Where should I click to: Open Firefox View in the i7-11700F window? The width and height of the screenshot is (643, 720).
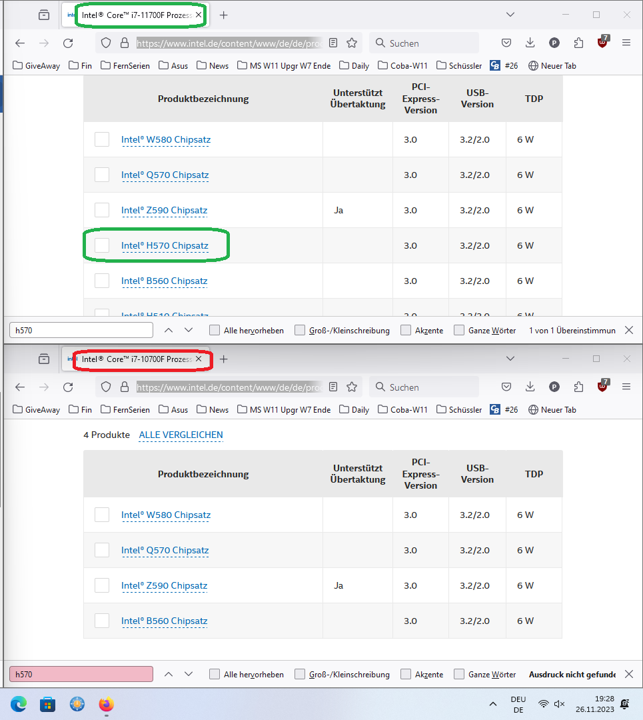click(44, 15)
